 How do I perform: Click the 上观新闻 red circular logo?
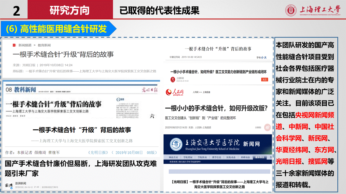click(x=173, y=79)
